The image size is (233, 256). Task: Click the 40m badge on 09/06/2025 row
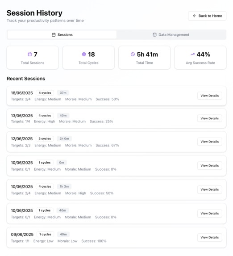click(x=63, y=234)
